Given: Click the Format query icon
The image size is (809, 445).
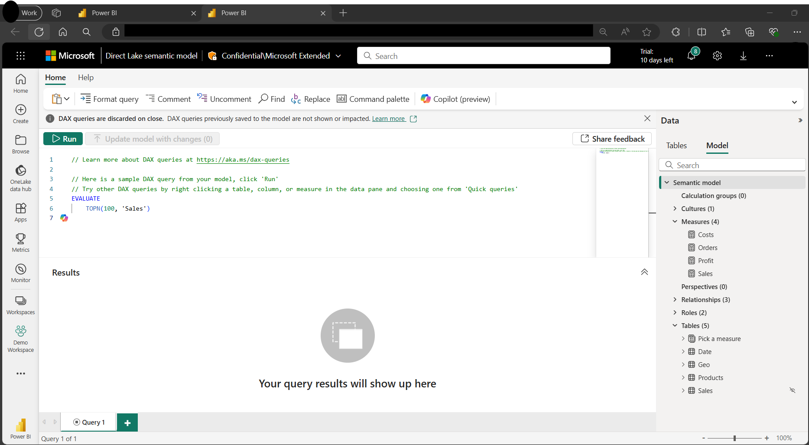Looking at the screenshot, I should pyautogui.click(x=85, y=99).
